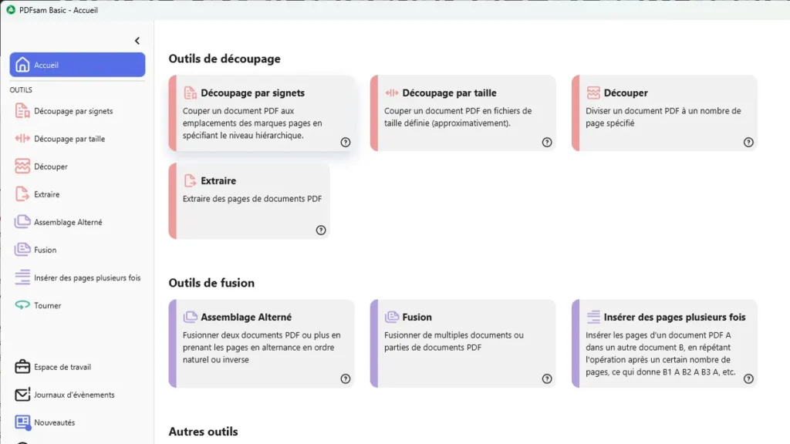Open the Insérer des pages plusieurs fois card

point(664,344)
